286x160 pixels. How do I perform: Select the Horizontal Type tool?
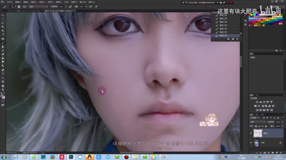click(x=3, y=74)
